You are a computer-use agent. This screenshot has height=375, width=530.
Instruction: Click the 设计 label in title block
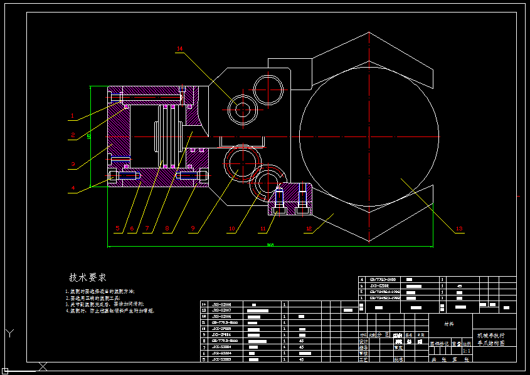pos(363,341)
